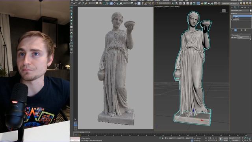
Task: Toggle visibility eye of Push modifier
Action: click(x=232, y=16)
